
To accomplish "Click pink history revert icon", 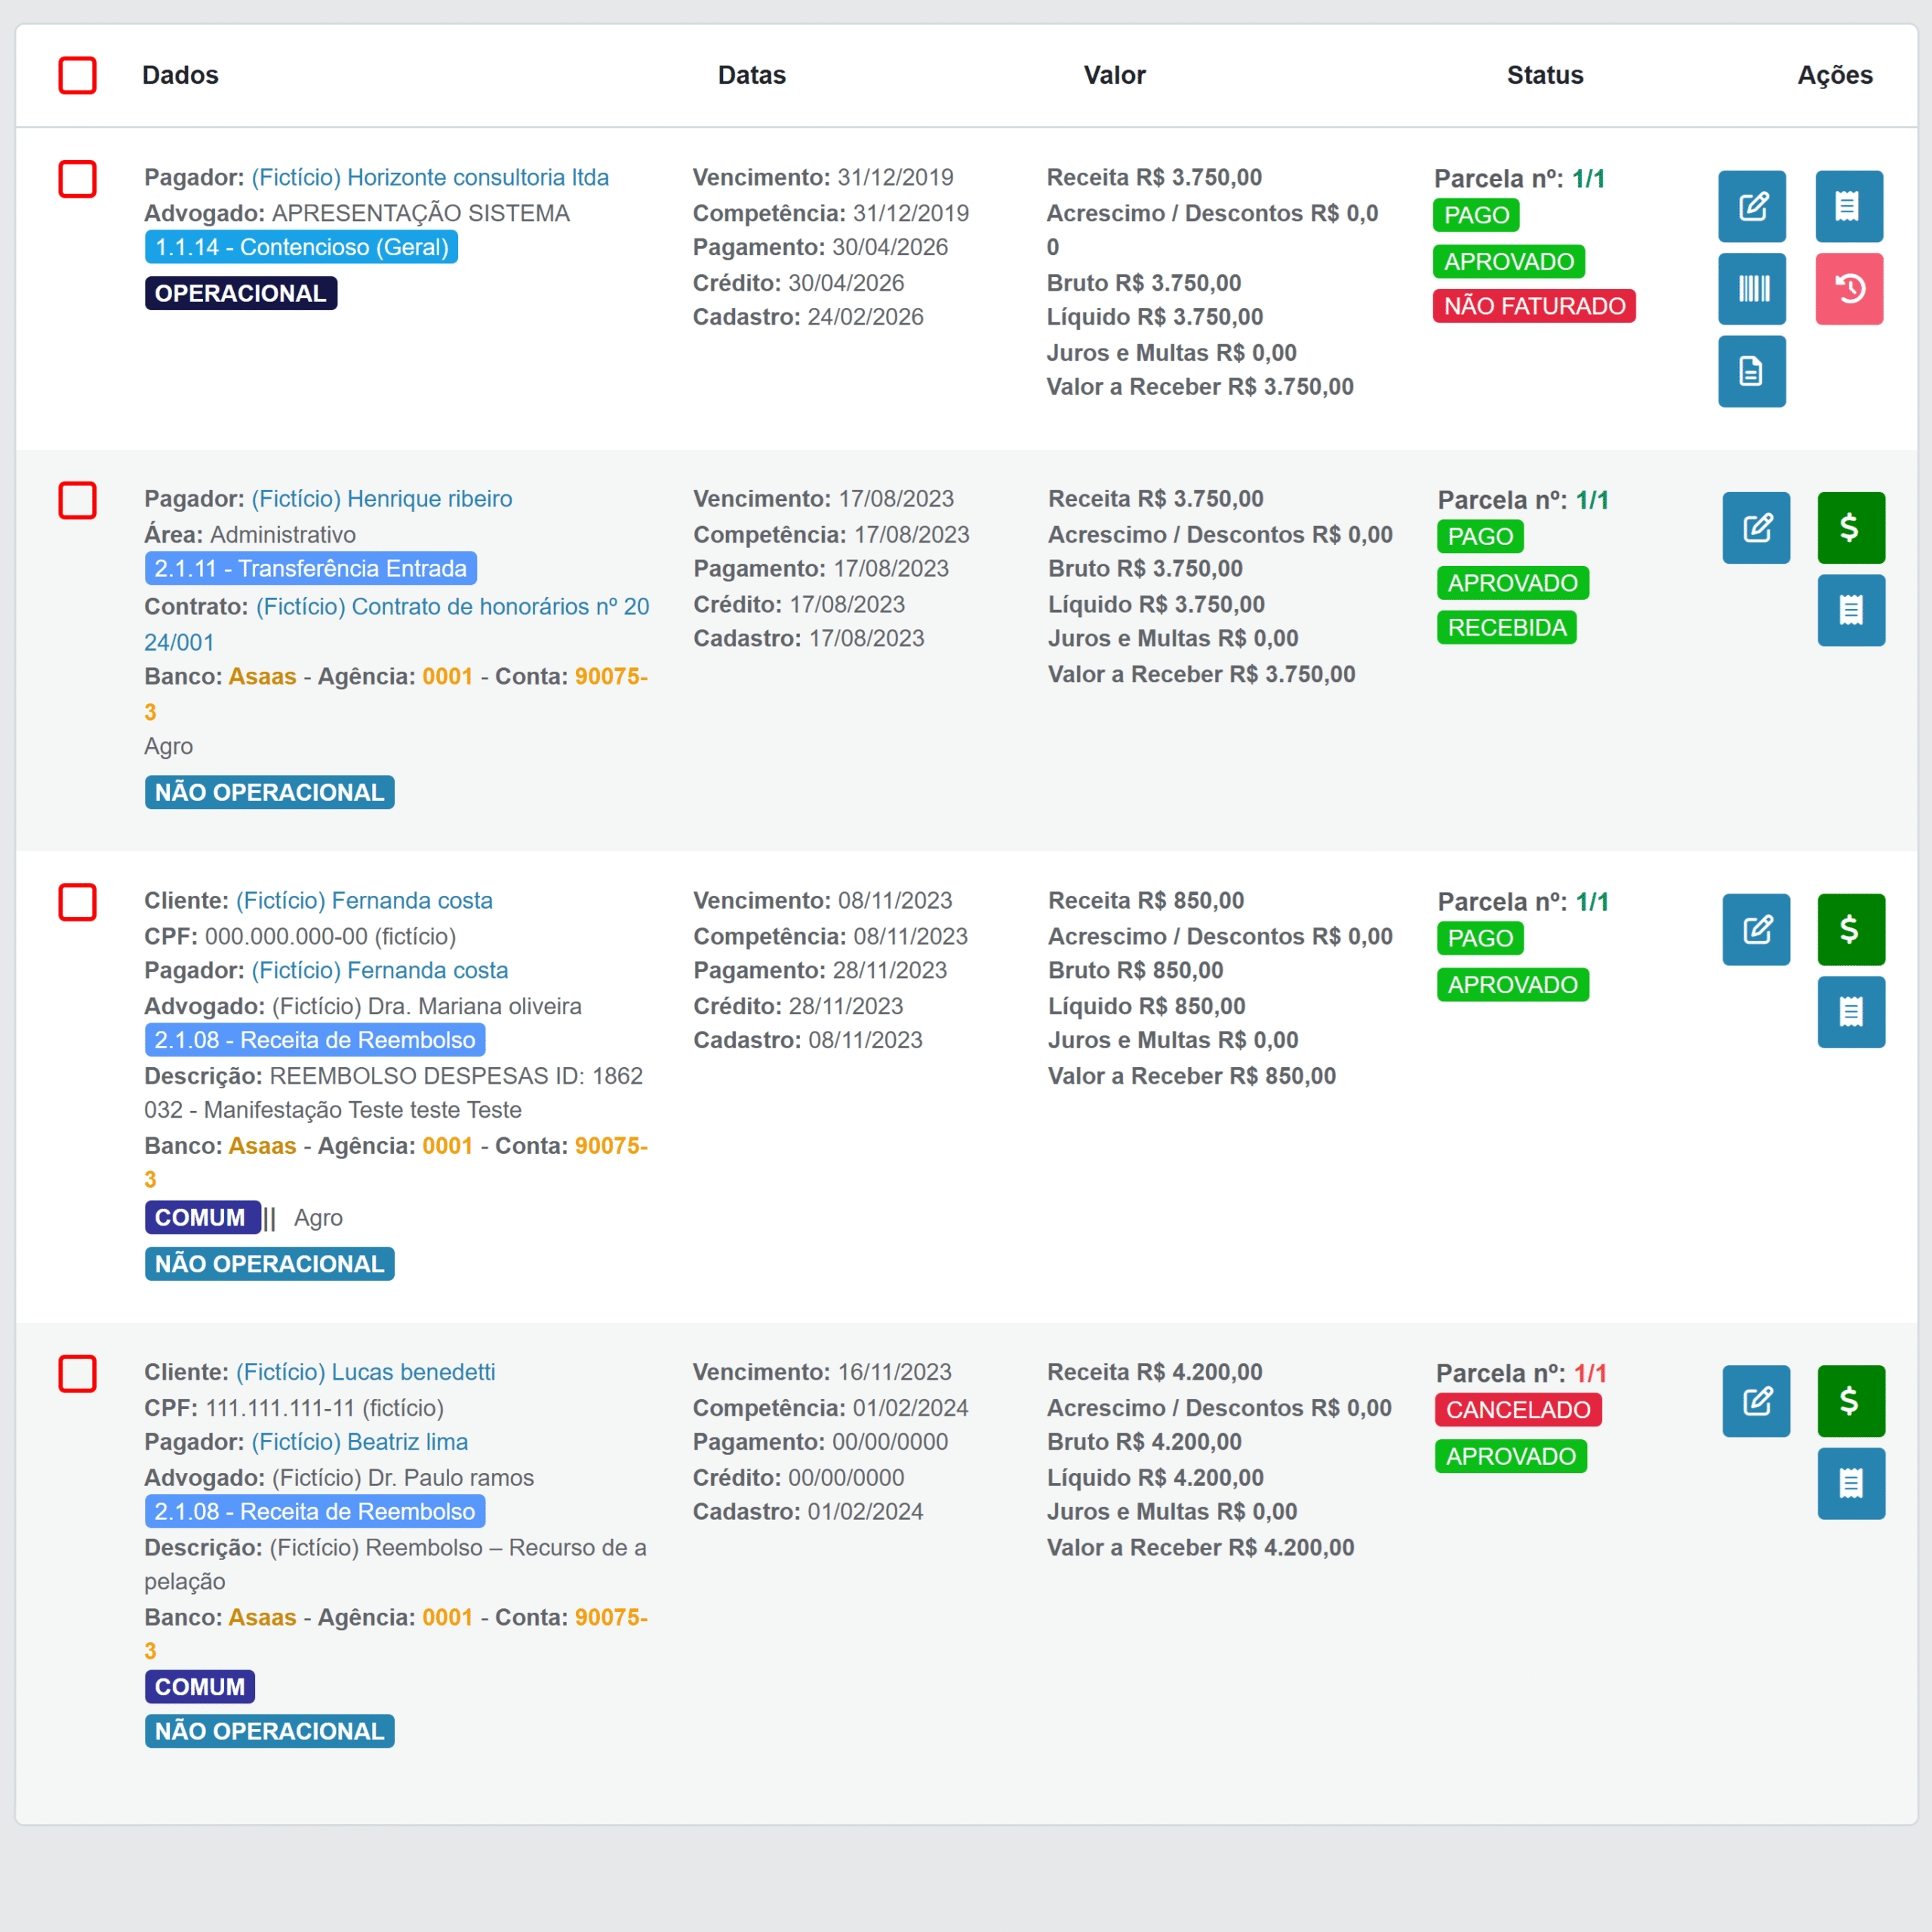I will tap(1849, 289).
